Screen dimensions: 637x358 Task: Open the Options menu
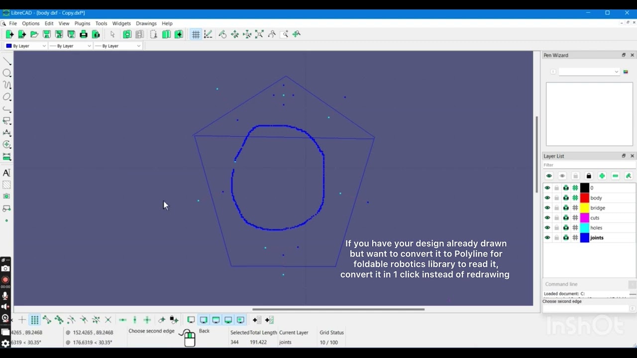(30, 23)
